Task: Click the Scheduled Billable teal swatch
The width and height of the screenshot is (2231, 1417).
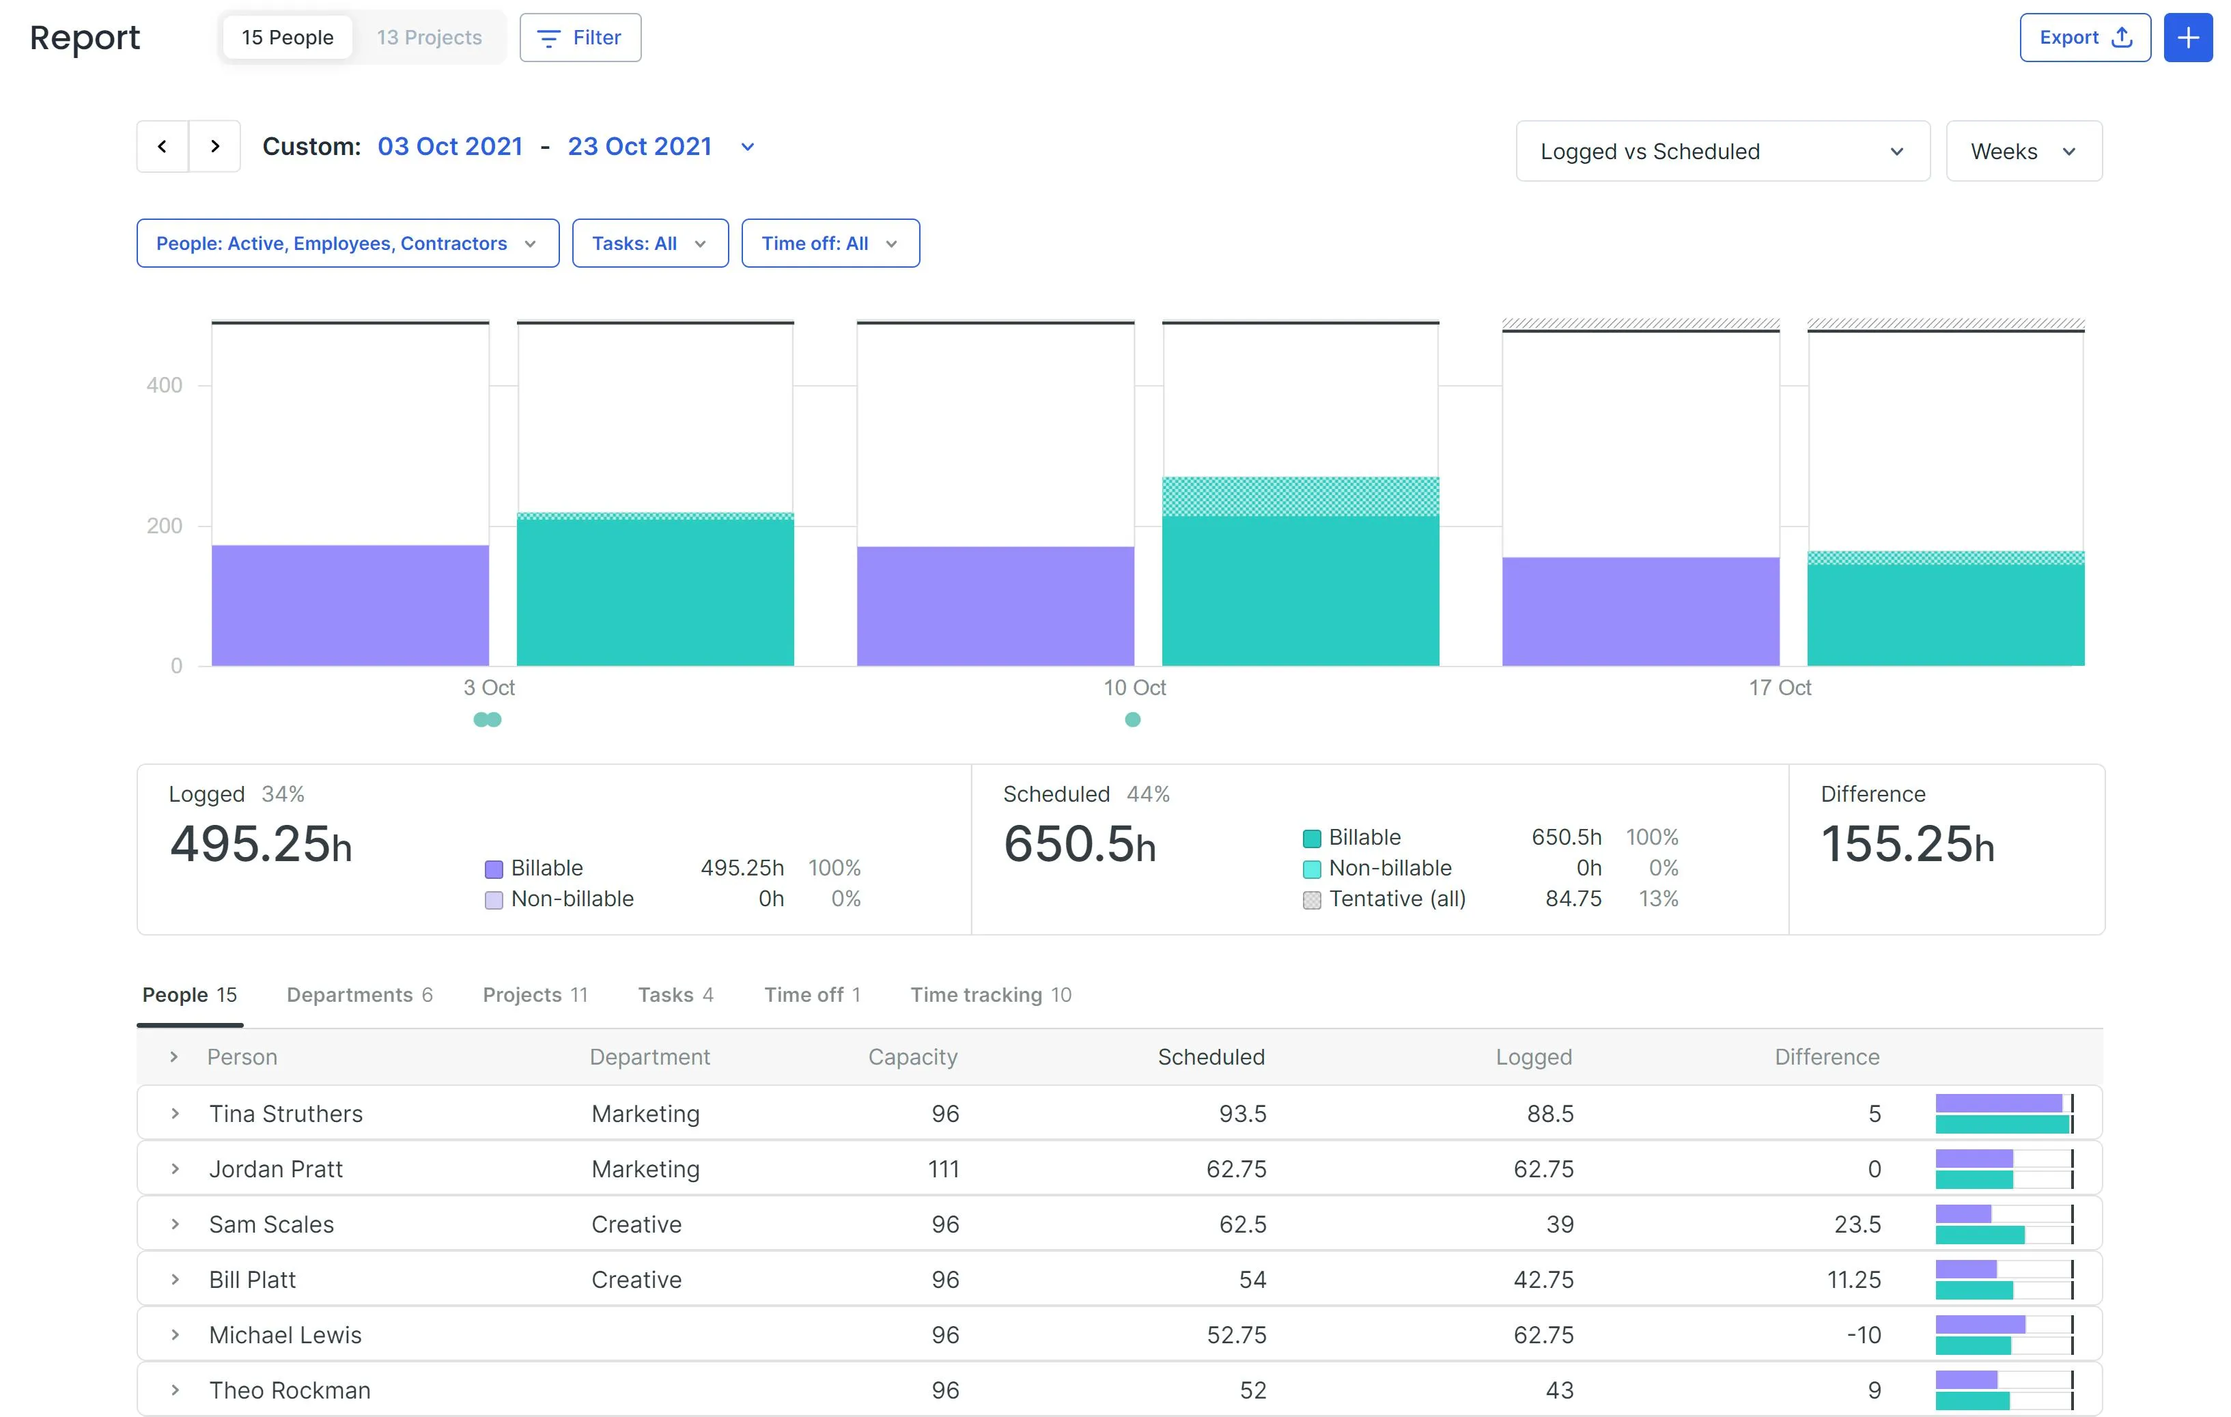Action: [1312, 839]
